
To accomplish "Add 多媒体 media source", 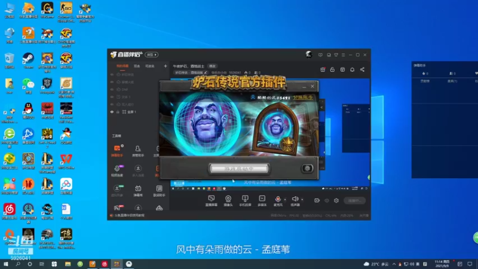I will coord(262,201).
